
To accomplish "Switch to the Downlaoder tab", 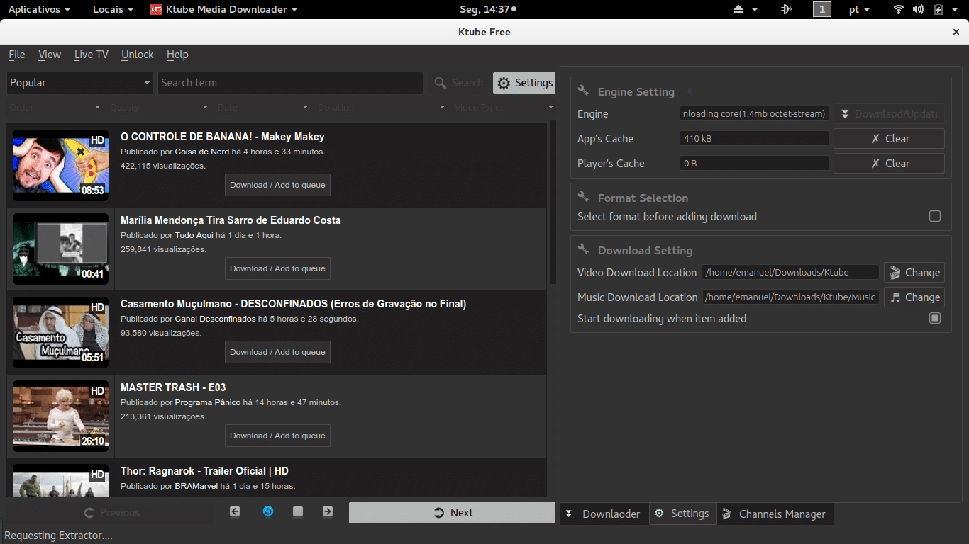I will (604, 514).
